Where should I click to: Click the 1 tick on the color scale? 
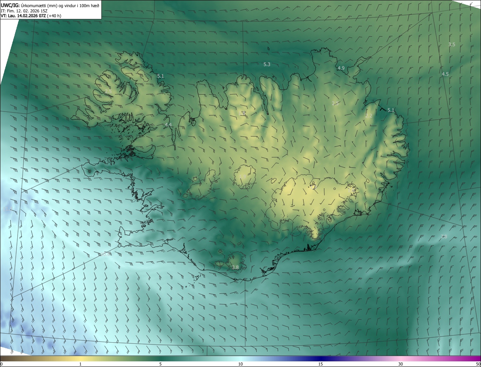pyautogui.click(x=80, y=364)
